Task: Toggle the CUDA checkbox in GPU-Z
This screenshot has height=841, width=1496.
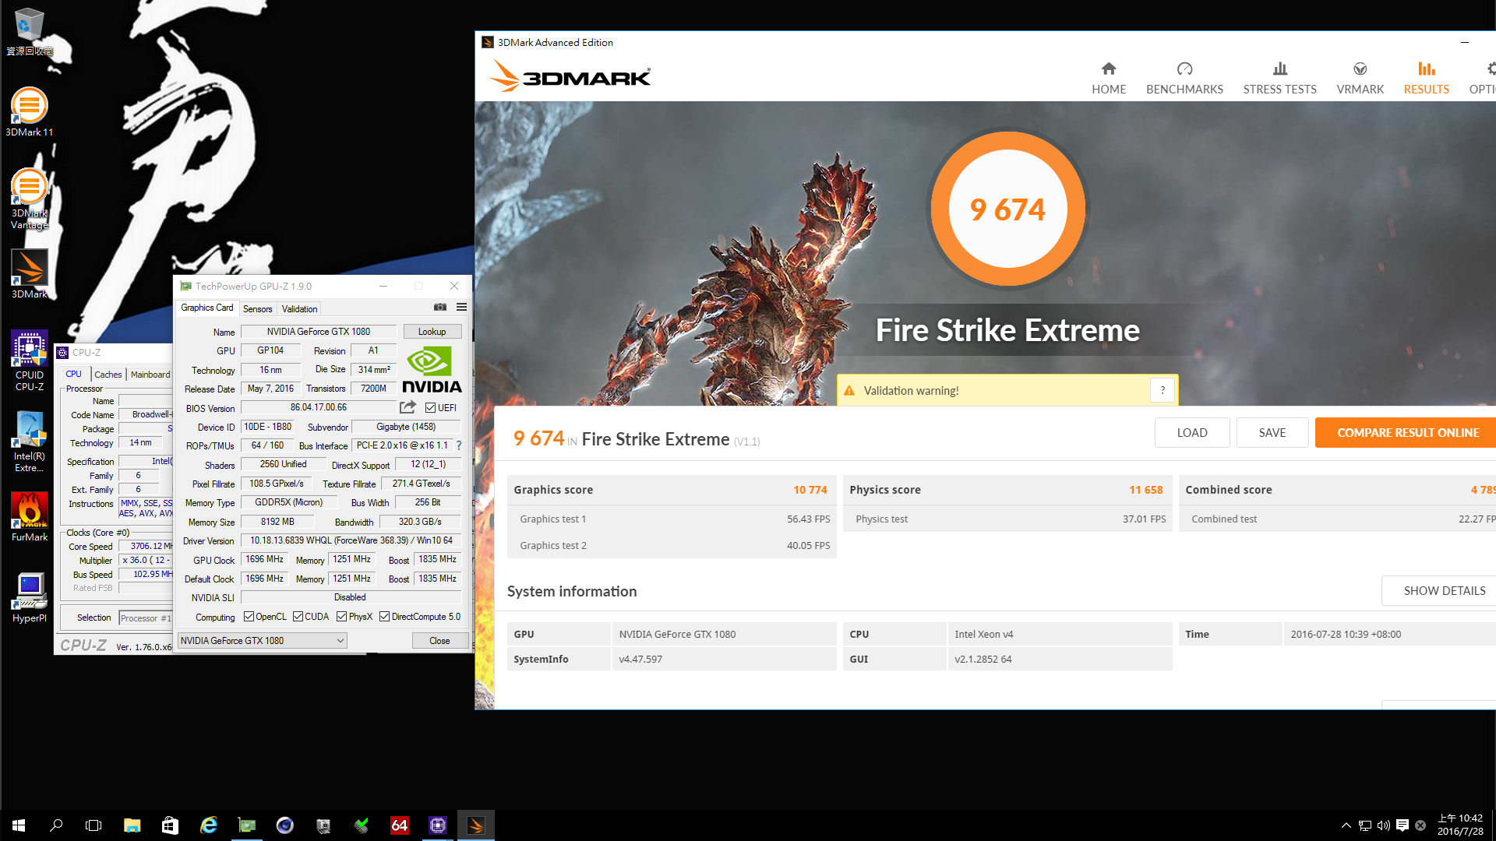Action: [298, 617]
